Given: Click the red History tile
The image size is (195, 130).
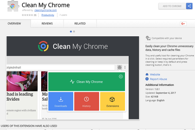Looking at the screenshot, I should tap(87, 101).
